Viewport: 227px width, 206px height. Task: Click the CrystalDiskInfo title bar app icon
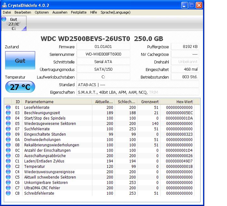pyautogui.click(x=4, y=5)
